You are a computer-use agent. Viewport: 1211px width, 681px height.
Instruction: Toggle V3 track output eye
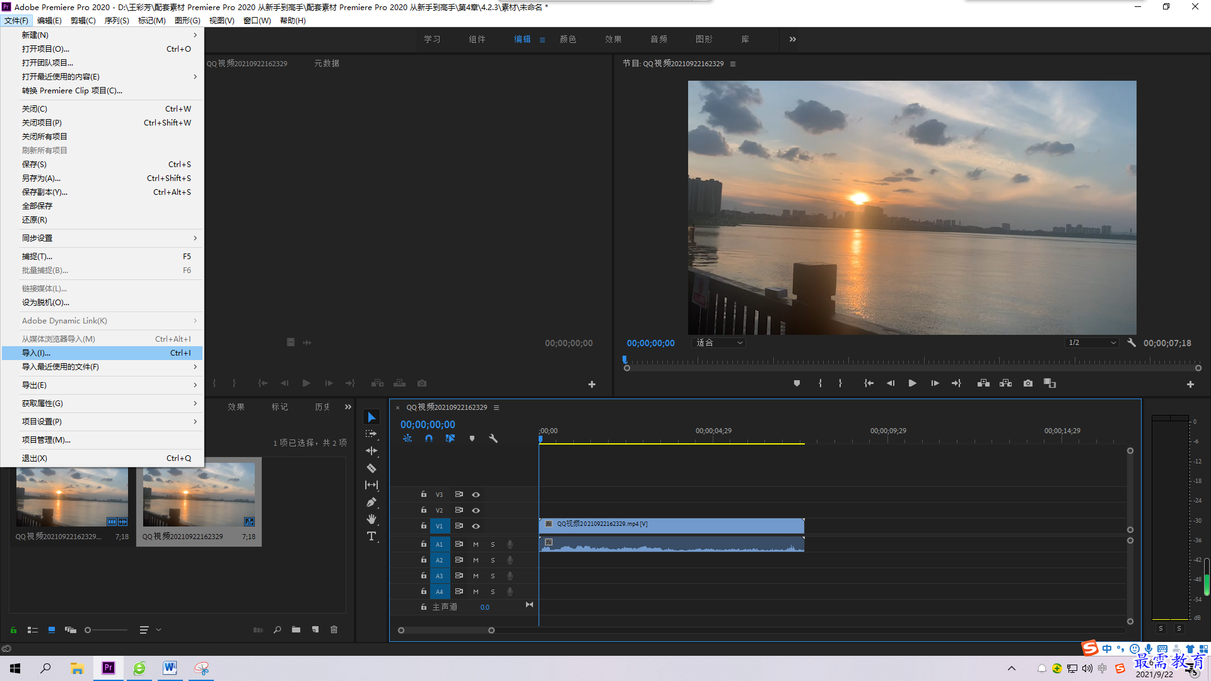pyautogui.click(x=476, y=494)
